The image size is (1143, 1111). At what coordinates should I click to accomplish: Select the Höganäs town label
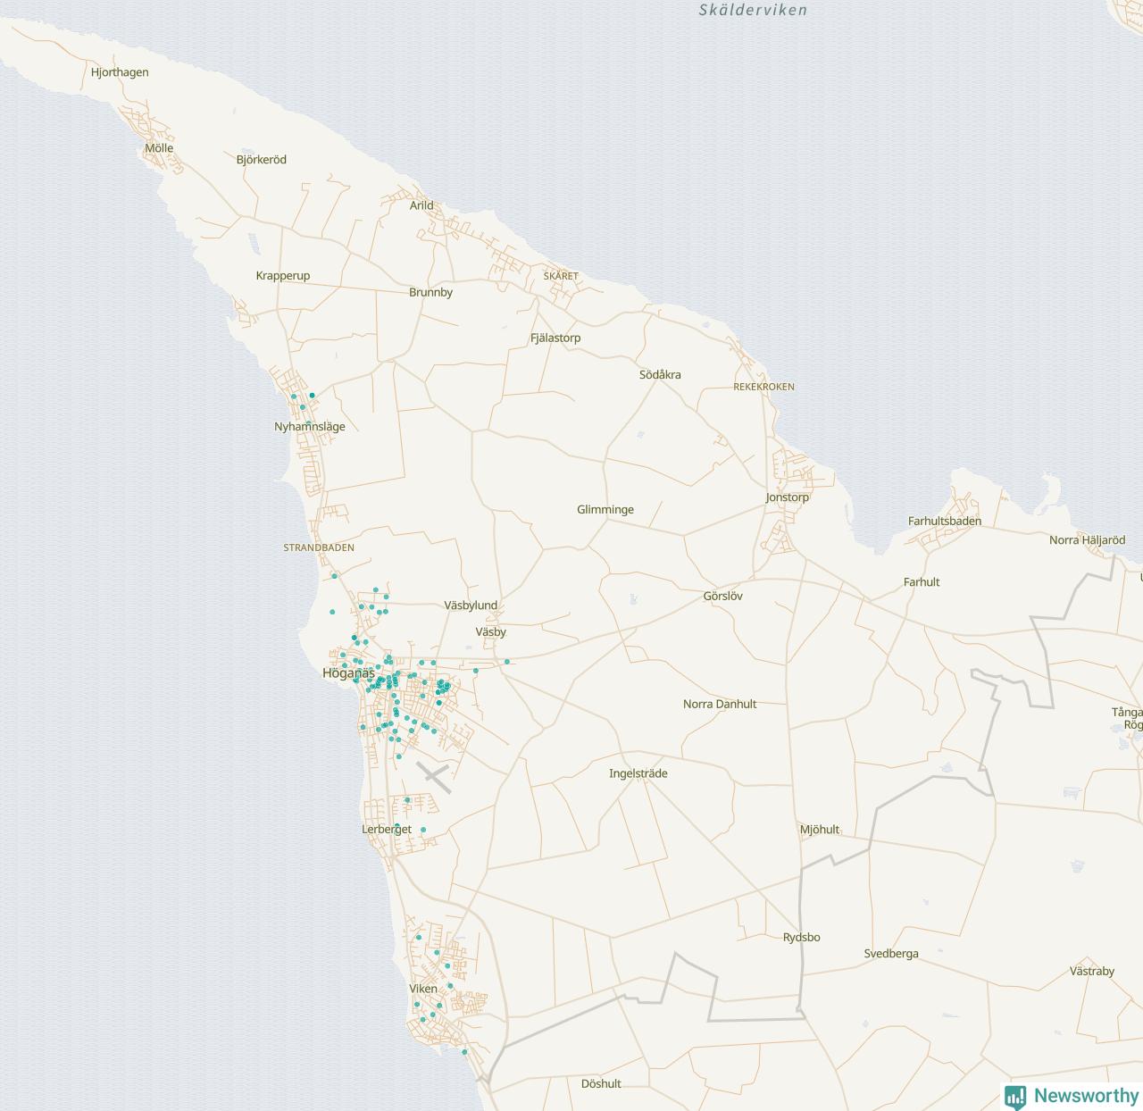348,673
